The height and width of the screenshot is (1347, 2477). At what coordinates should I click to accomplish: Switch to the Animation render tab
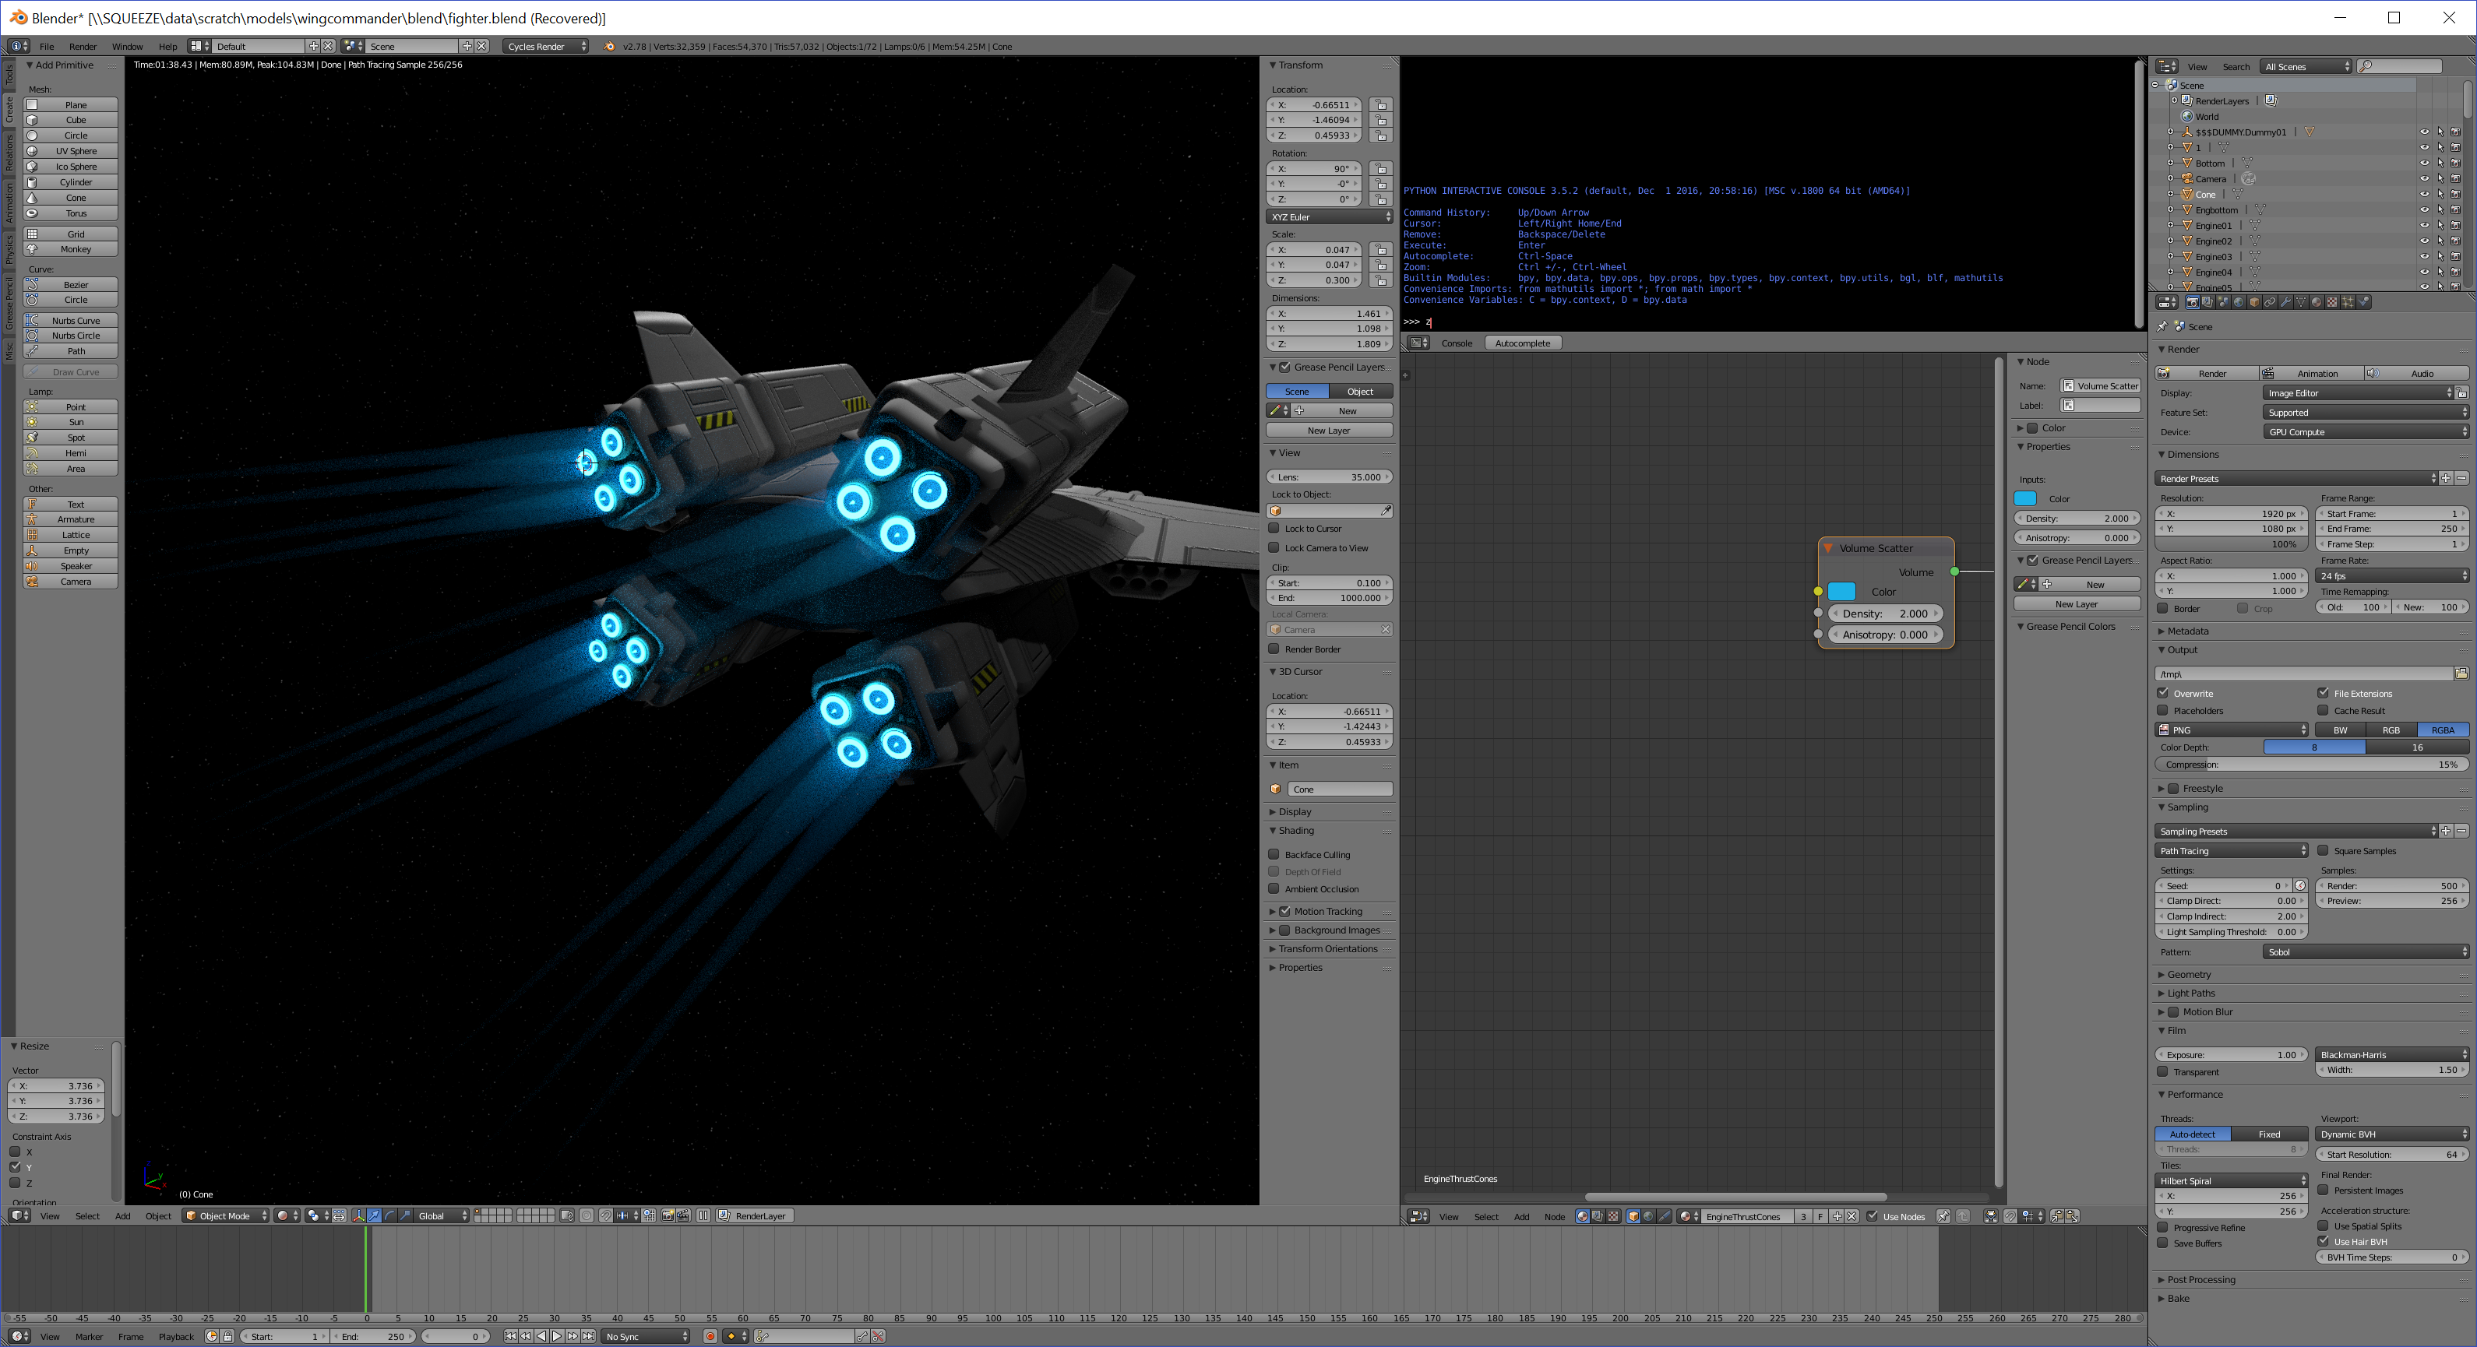click(x=2316, y=373)
